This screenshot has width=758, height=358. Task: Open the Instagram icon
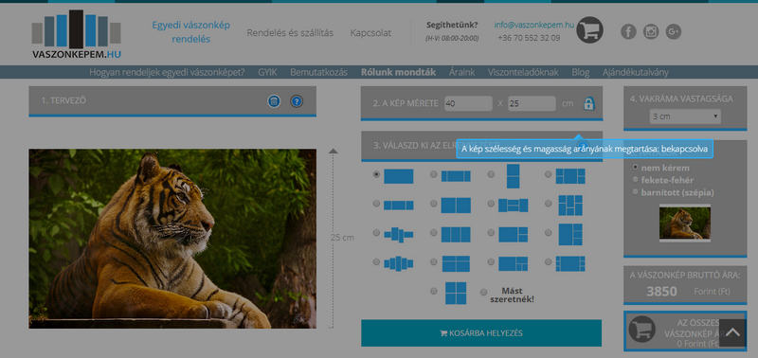click(651, 32)
